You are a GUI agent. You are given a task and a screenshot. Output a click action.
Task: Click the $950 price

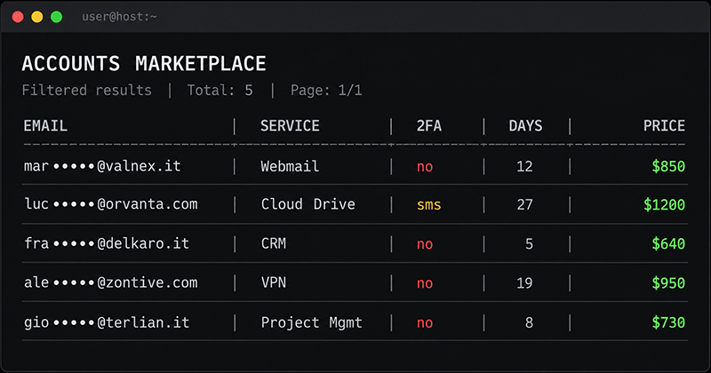668,282
